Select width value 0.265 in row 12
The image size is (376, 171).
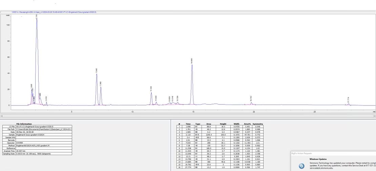[236, 156]
